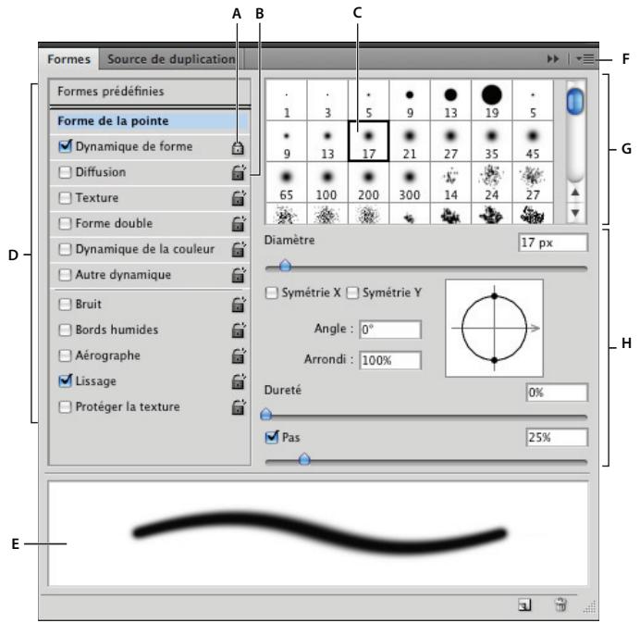This screenshot has width=640, height=623.
Task: Select the spatter 24 brush tip
Action: click(x=491, y=182)
